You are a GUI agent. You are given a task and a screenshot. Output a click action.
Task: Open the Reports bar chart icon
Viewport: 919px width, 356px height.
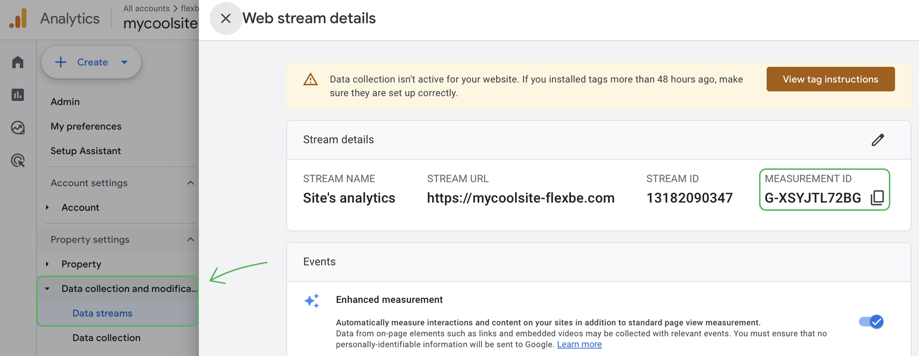[18, 95]
